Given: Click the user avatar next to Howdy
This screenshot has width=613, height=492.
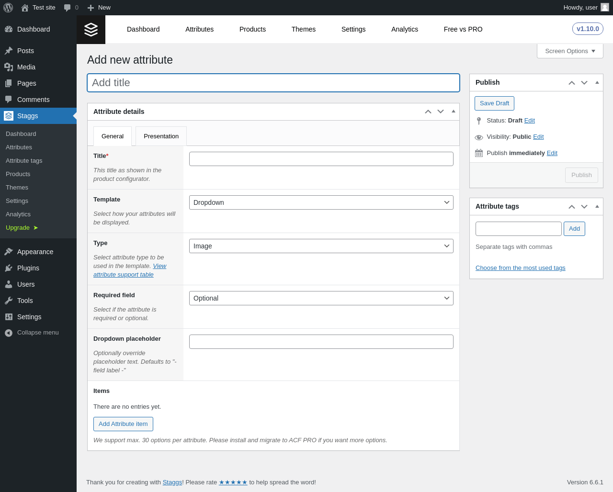Looking at the screenshot, I should [605, 7].
